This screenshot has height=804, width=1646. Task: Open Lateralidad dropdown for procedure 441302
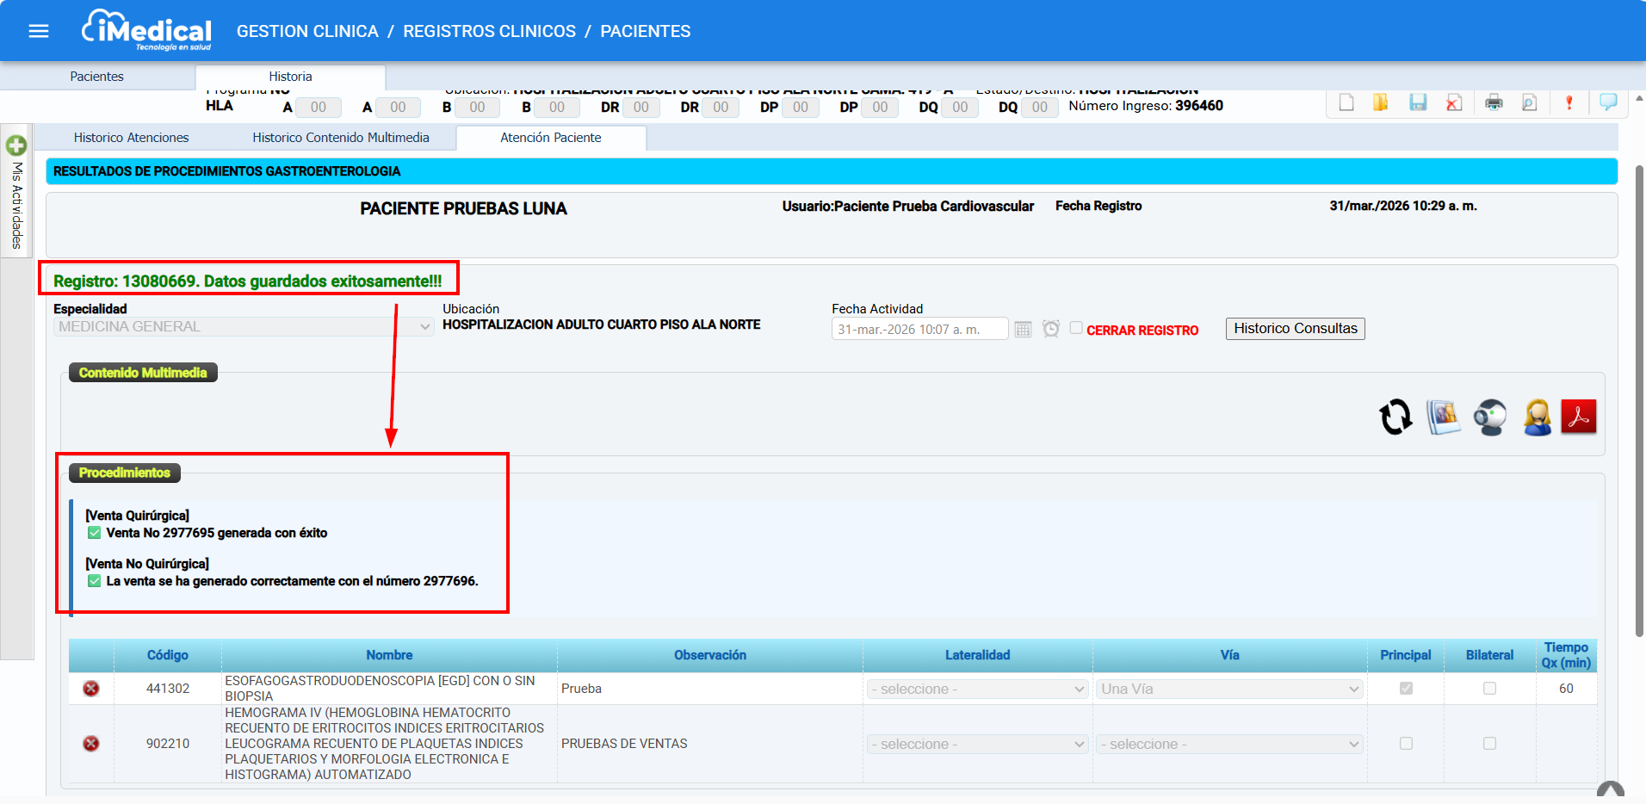click(x=977, y=690)
